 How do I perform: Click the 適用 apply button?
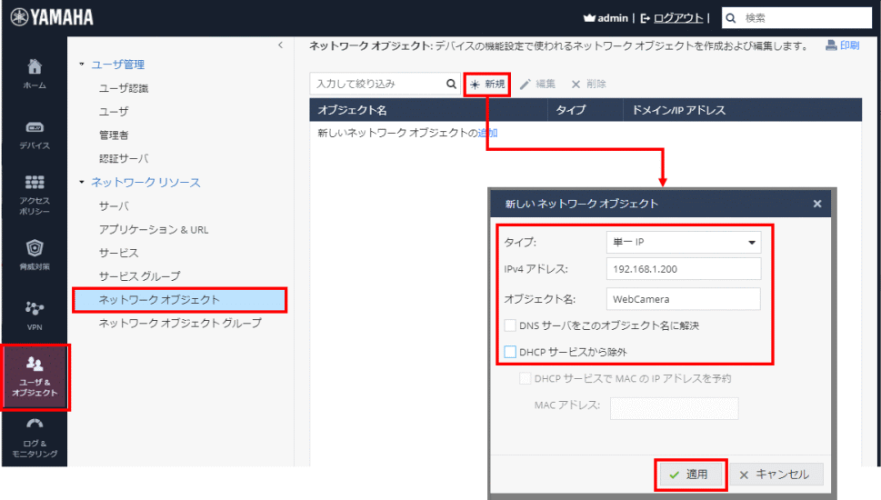click(690, 475)
